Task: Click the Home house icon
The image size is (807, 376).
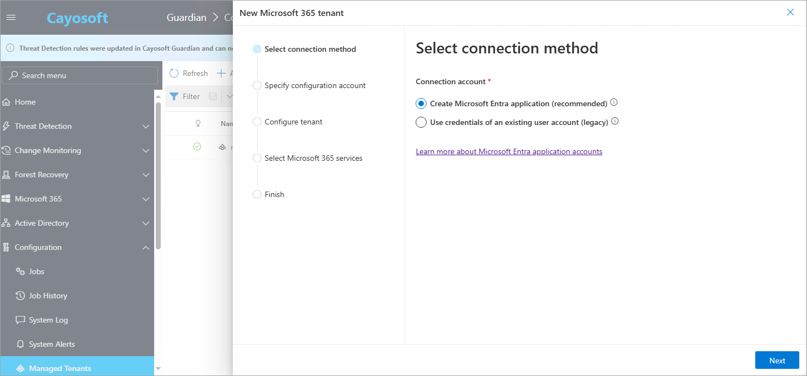Action: pos(7,102)
